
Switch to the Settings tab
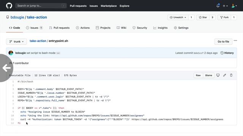(181, 28)
